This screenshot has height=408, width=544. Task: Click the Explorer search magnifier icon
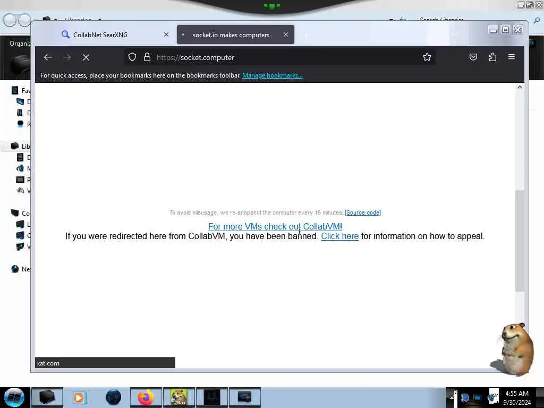(537, 21)
